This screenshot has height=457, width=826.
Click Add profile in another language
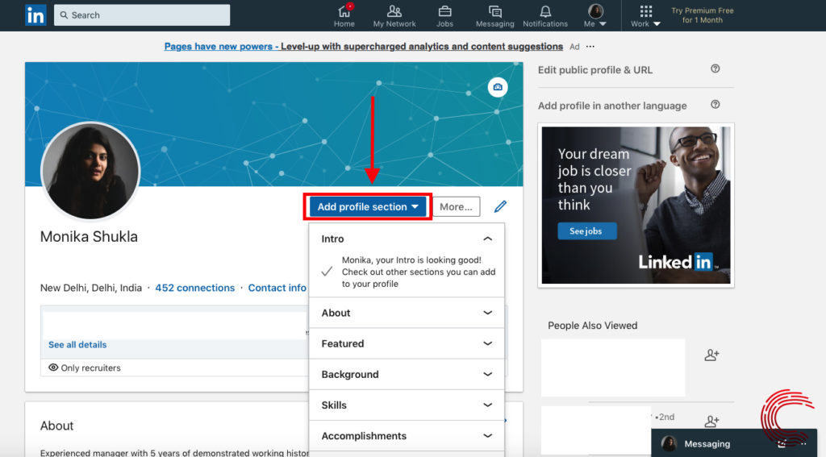click(612, 106)
